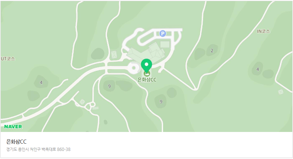Select the IN코스 course label
The image size is (293, 159).
pos(263,31)
